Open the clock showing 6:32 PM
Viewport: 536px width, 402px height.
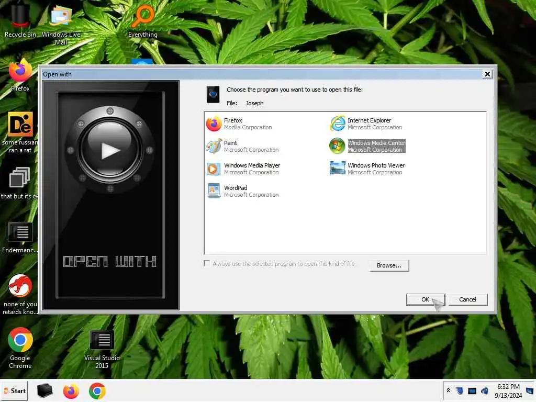(508, 390)
